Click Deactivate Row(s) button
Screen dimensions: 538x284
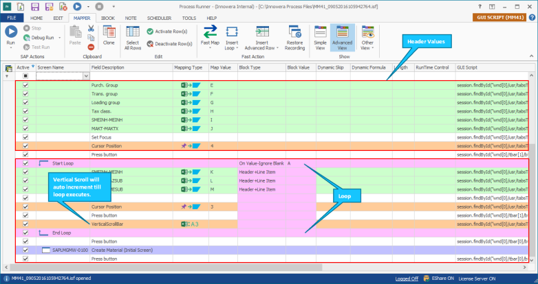click(169, 44)
